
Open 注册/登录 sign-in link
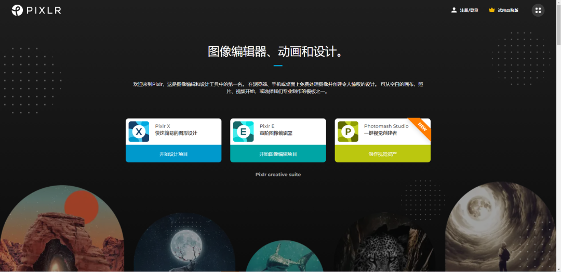coord(469,10)
